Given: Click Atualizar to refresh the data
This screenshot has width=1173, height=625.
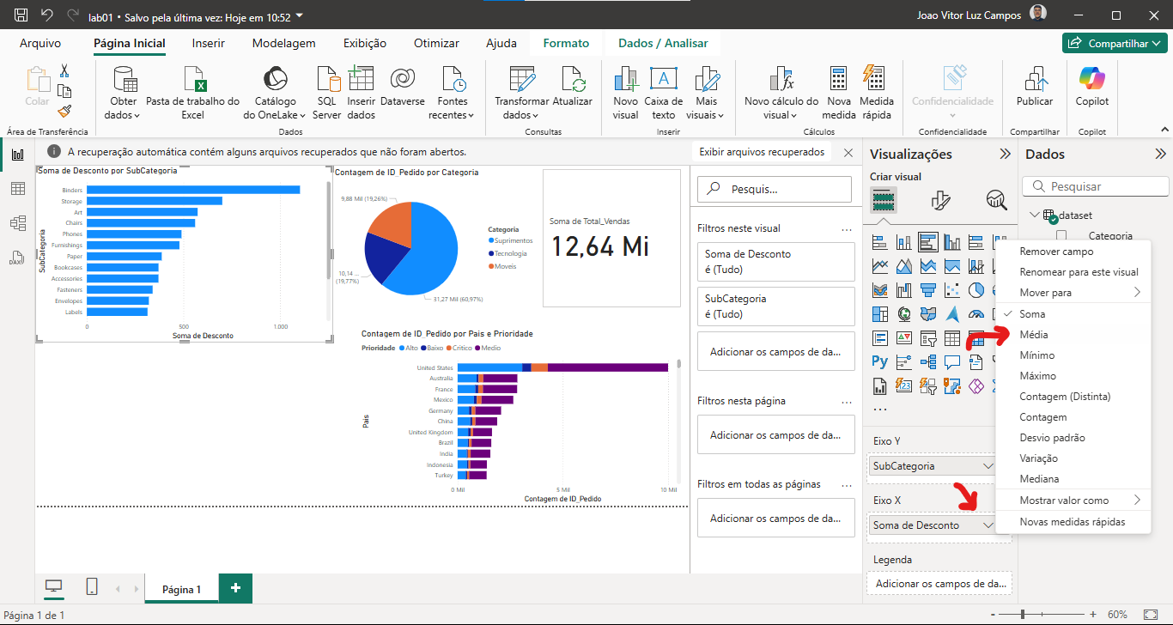Looking at the screenshot, I should pos(573,86).
